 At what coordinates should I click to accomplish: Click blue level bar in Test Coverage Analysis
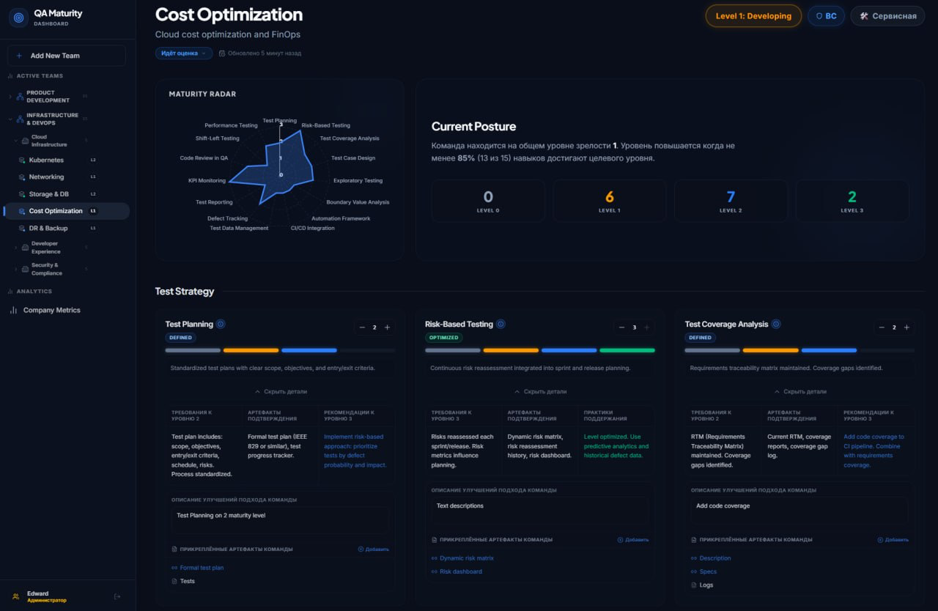[829, 350]
